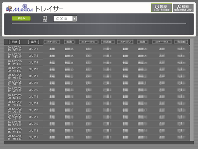Select the row dated 2011/03/14 13:36:57
198x149 pixels.
pyautogui.click(x=97, y=49)
